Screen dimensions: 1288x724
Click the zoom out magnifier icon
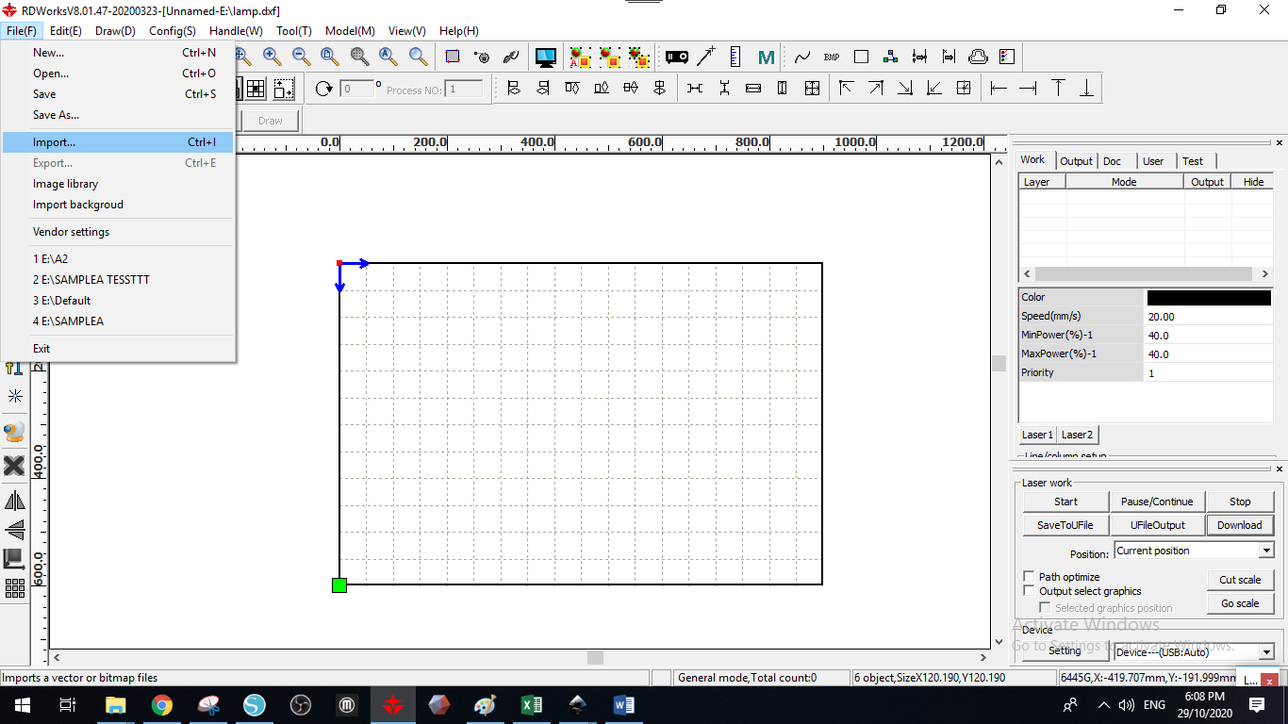coord(301,57)
